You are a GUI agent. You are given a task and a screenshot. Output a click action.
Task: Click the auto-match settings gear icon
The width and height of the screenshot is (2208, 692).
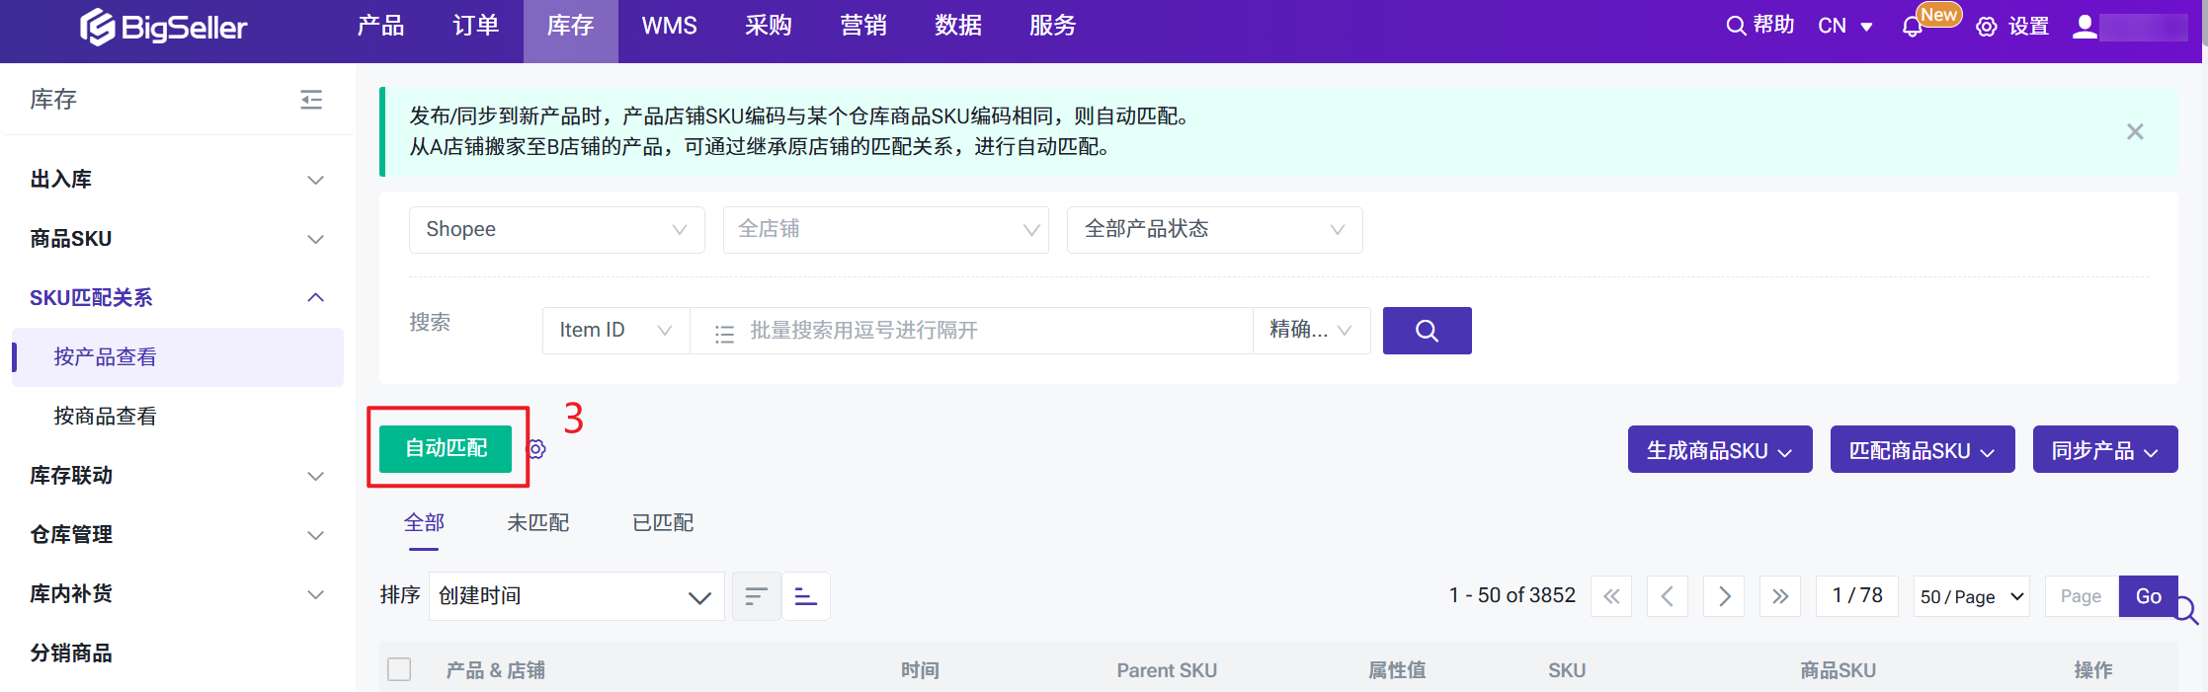pyautogui.click(x=536, y=449)
